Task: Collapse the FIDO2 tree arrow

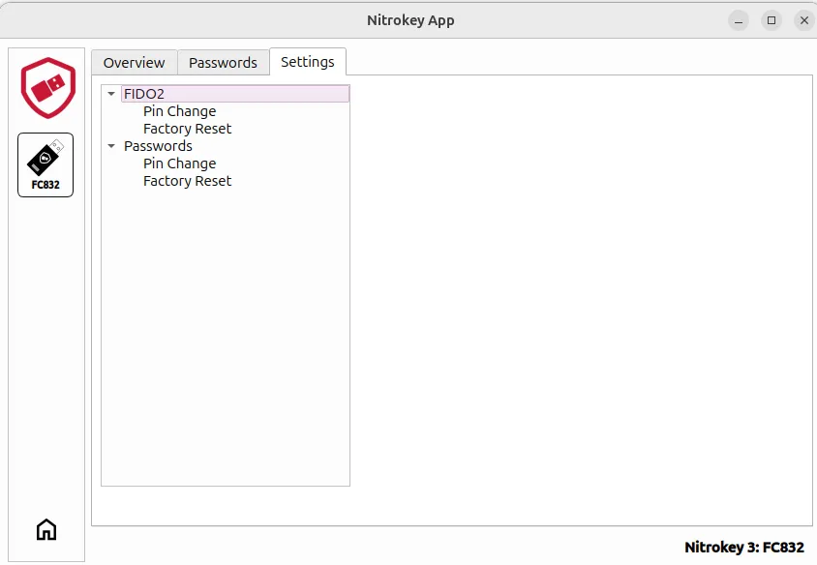Action: tap(111, 94)
